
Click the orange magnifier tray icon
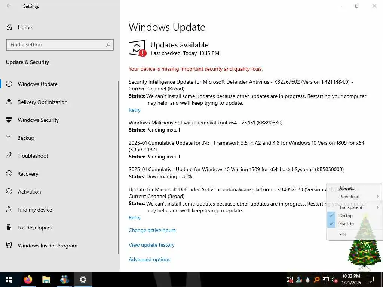click(316, 280)
